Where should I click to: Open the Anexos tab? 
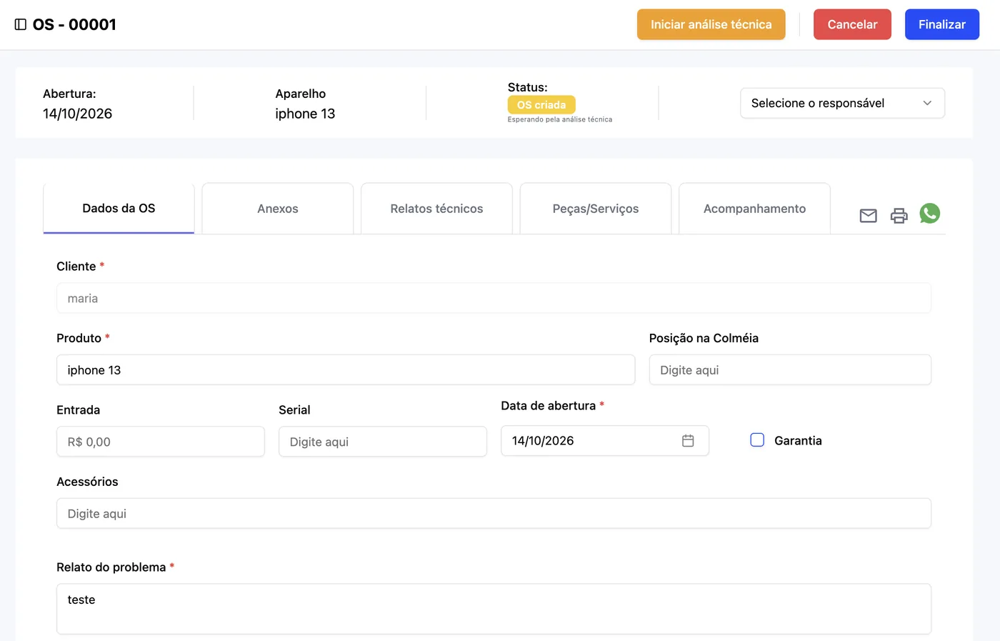coord(278,209)
